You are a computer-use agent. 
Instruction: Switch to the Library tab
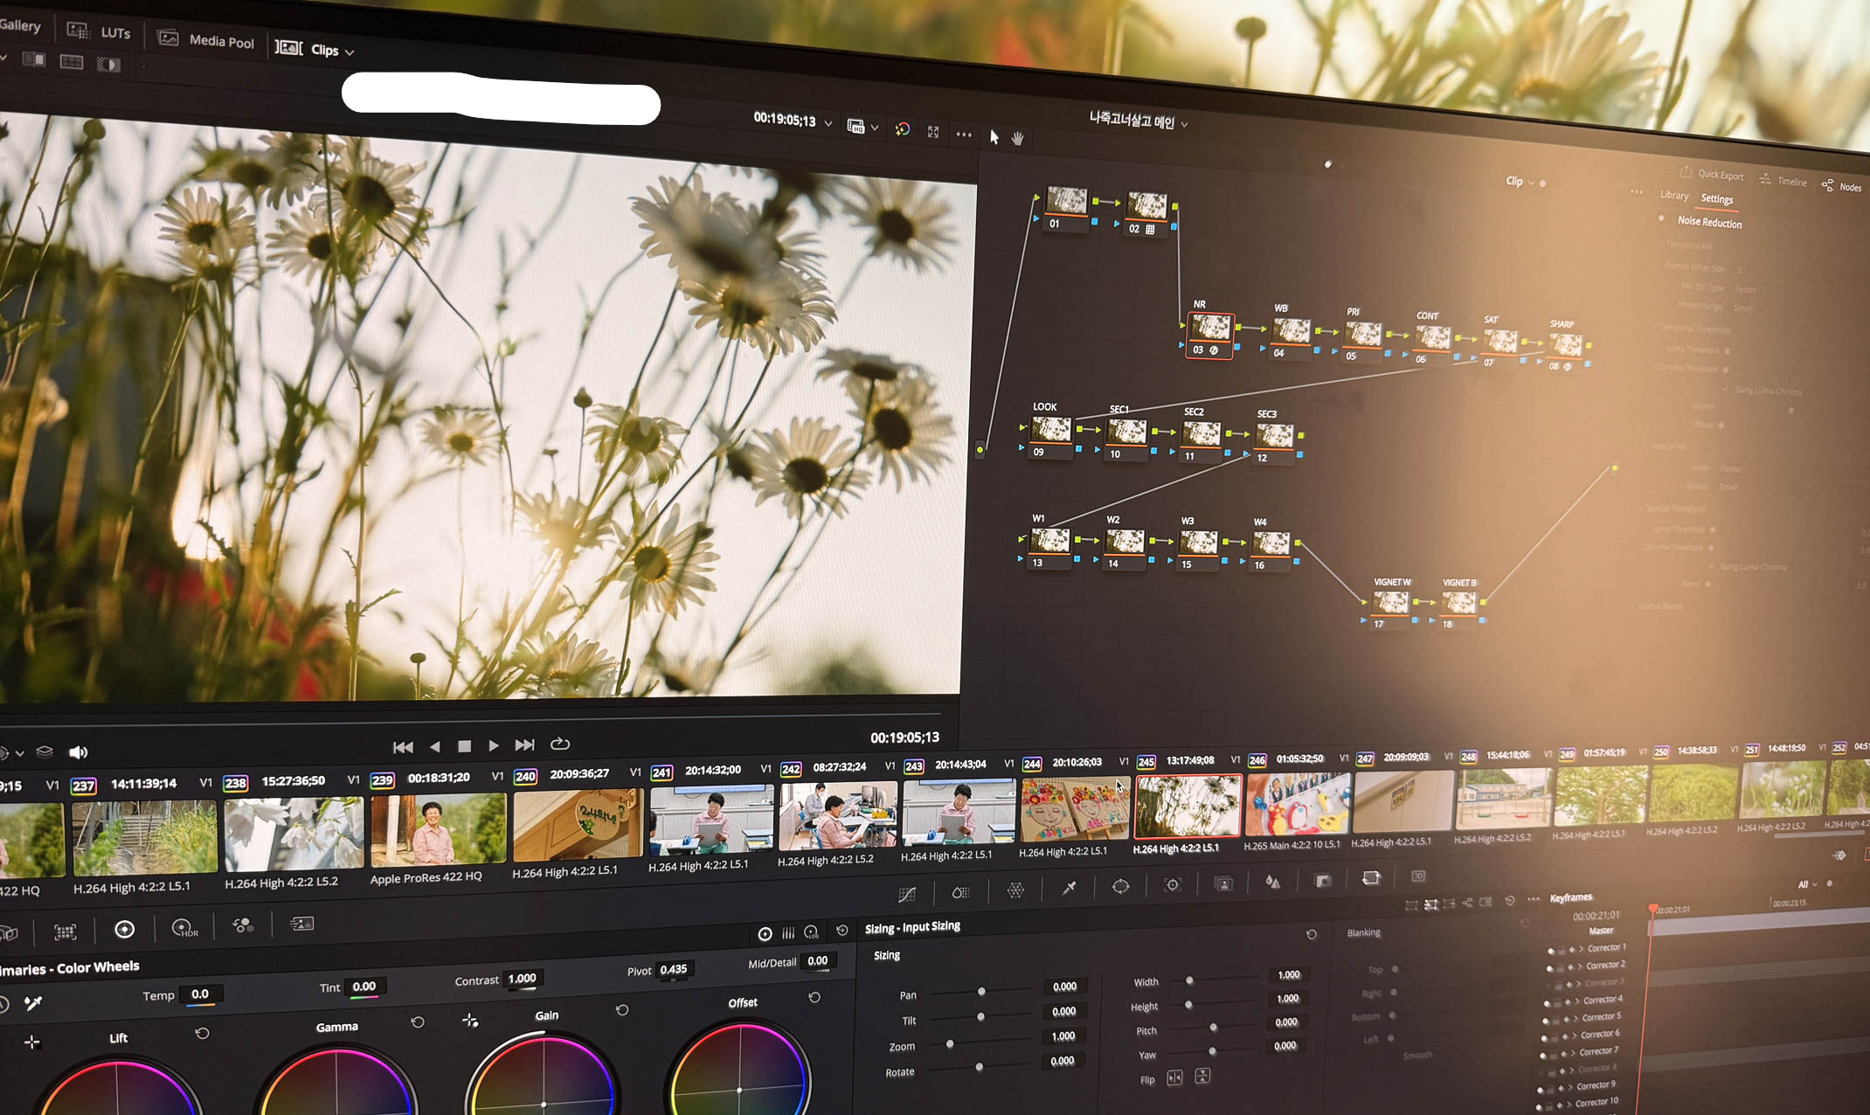pyautogui.click(x=1674, y=195)
